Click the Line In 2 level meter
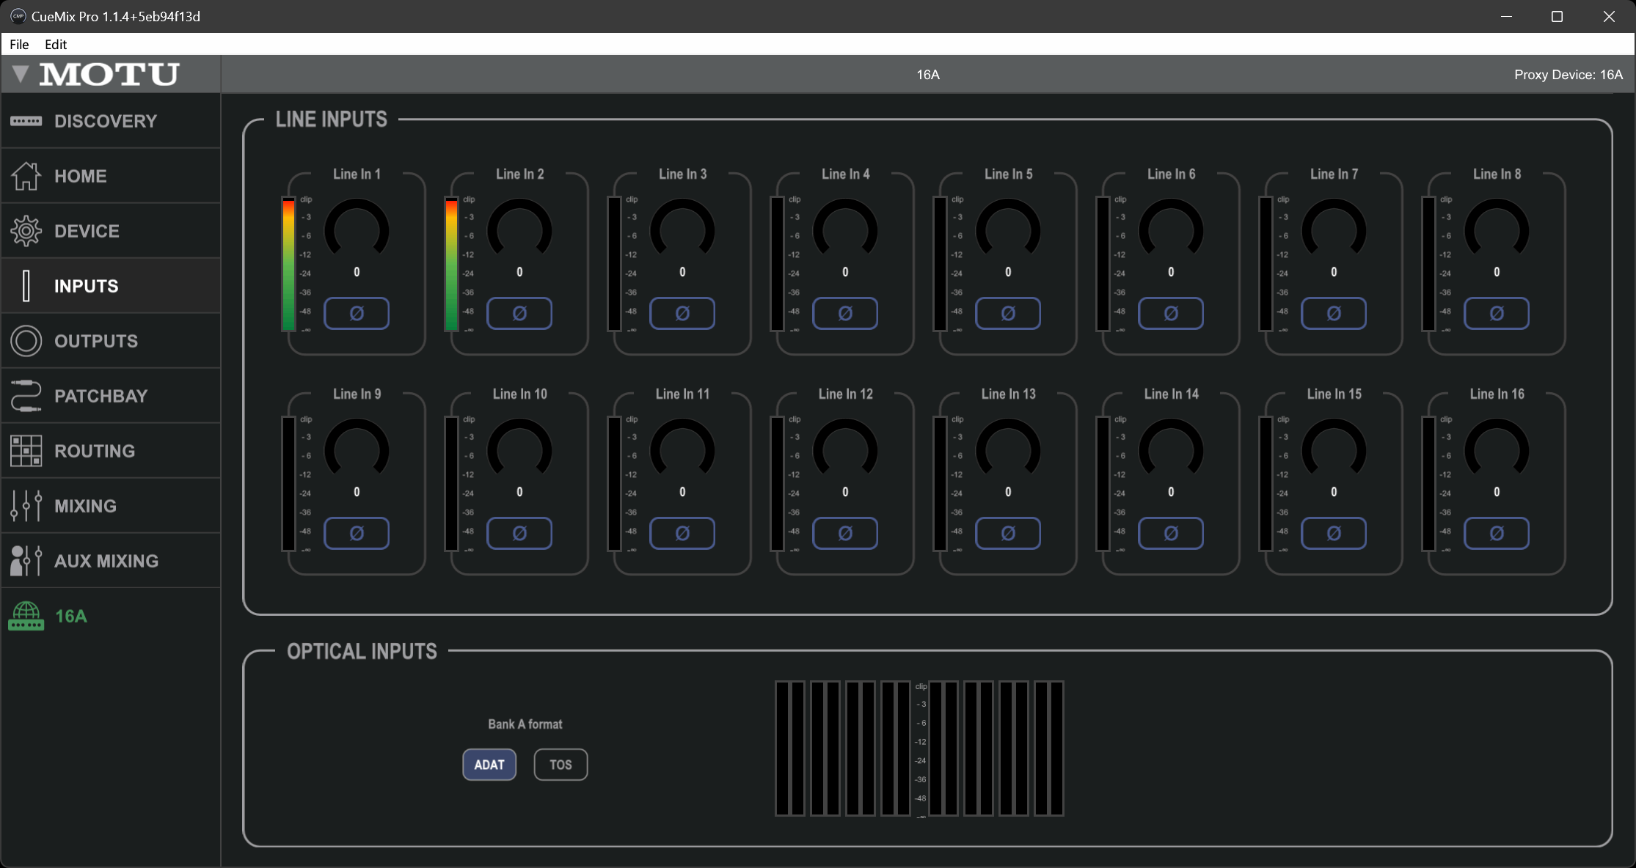This screenshot has width=1636, height=868. [x=451, y=264]
